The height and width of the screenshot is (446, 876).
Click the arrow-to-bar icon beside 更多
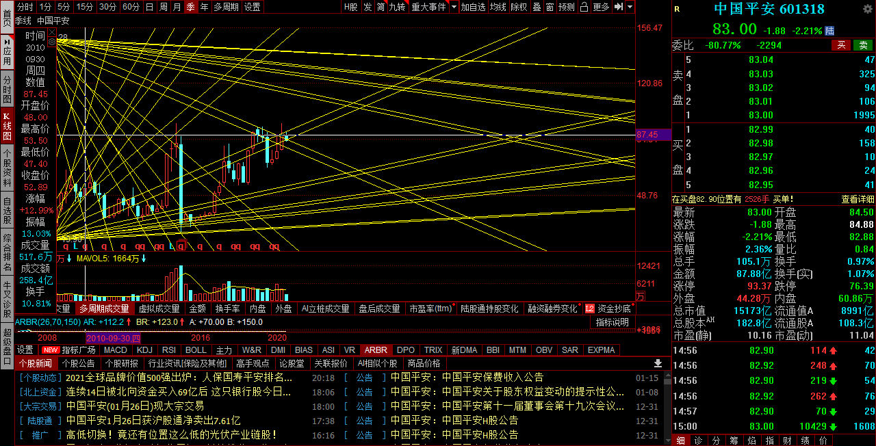point(618,7)
